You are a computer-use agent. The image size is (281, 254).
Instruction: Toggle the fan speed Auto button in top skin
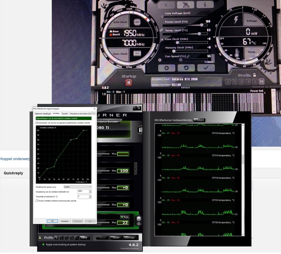(x=210, y=62)
